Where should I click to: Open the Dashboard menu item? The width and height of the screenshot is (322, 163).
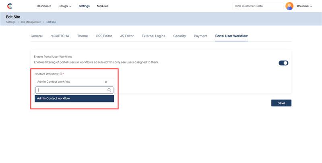point(44,6)
